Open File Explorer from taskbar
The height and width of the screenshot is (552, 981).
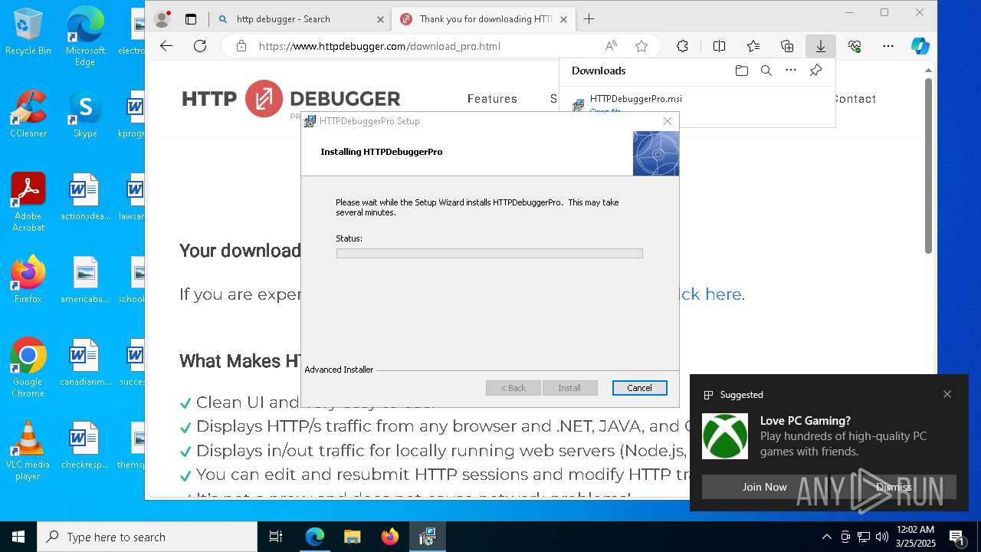tap(352, 537)
